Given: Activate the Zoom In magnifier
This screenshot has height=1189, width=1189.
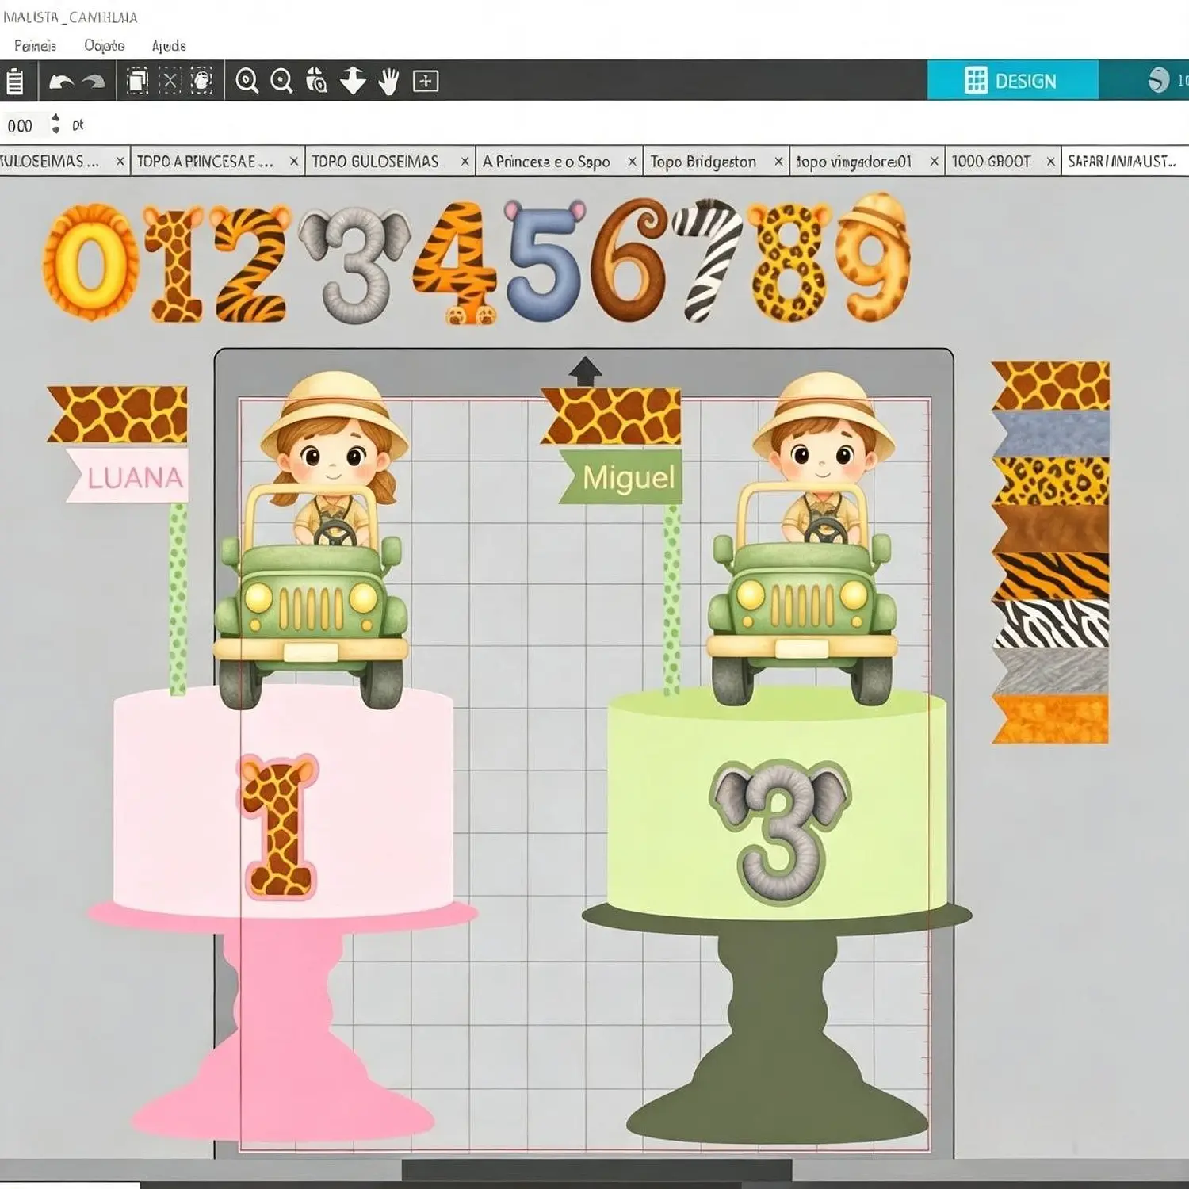Looking at the screenshot, I should [x=247, y=81].
